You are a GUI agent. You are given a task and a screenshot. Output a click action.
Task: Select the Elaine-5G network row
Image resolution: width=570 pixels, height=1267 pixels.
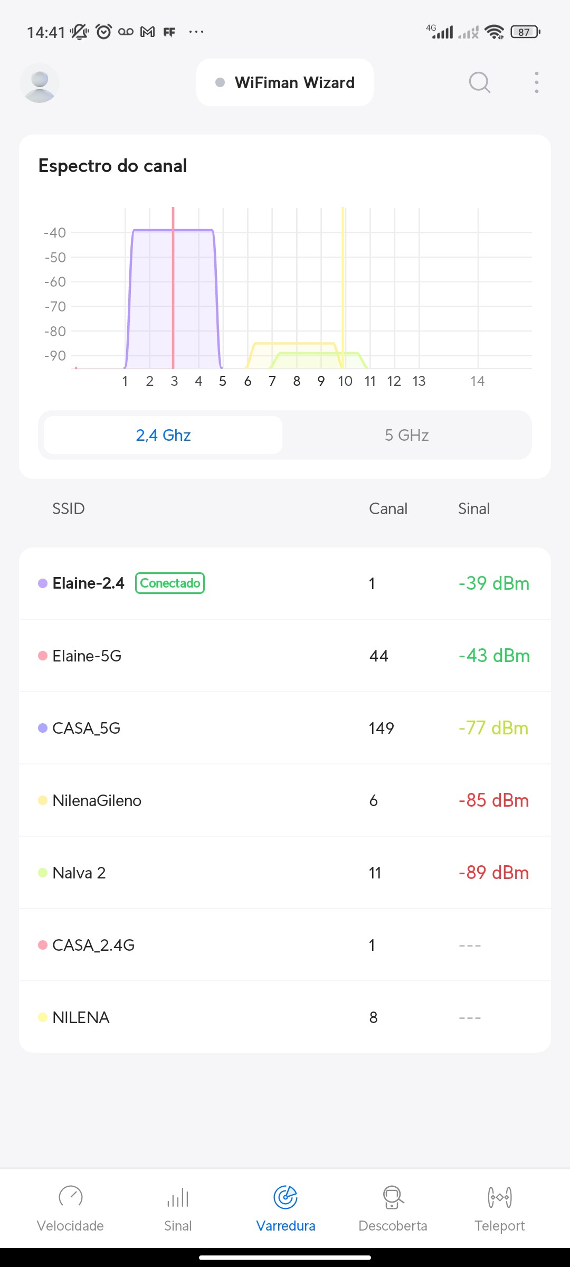click(285, 656)
